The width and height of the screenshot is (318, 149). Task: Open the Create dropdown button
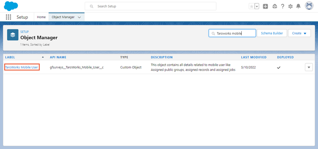[299, 33]
